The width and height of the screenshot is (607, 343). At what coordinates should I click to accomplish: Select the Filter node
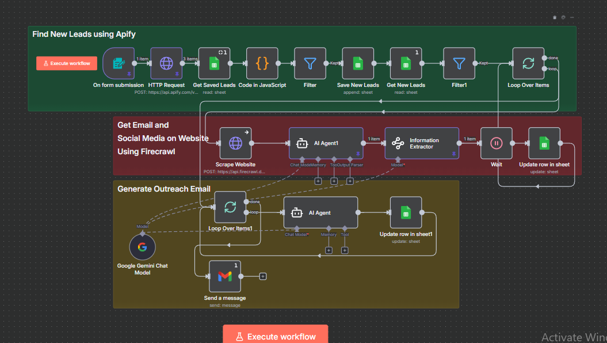point(310,63)
